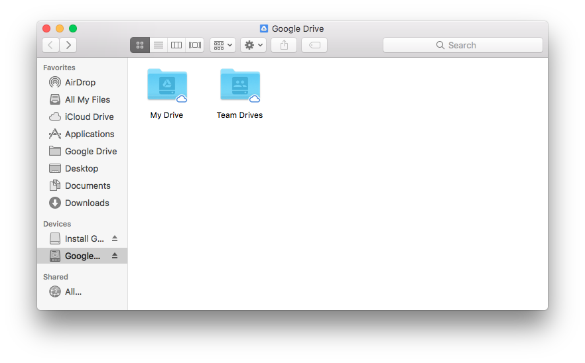
Task: Go forward with the right arrow
Action: (68, 45)
